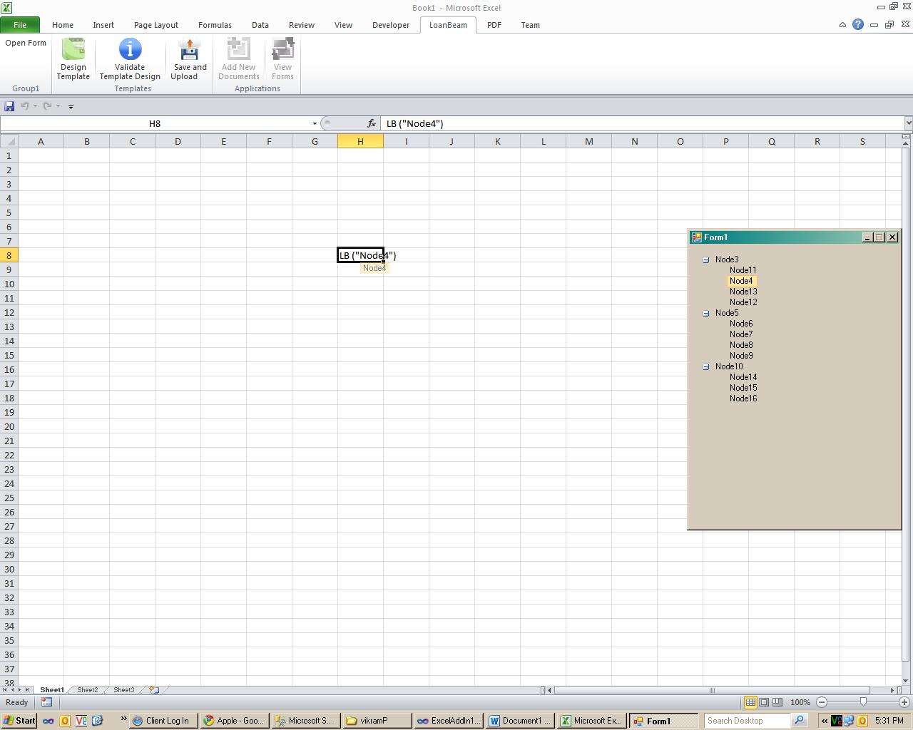Click the Name Box showing H8
This screenshot has height=730, width=913.
coord(155,123)
